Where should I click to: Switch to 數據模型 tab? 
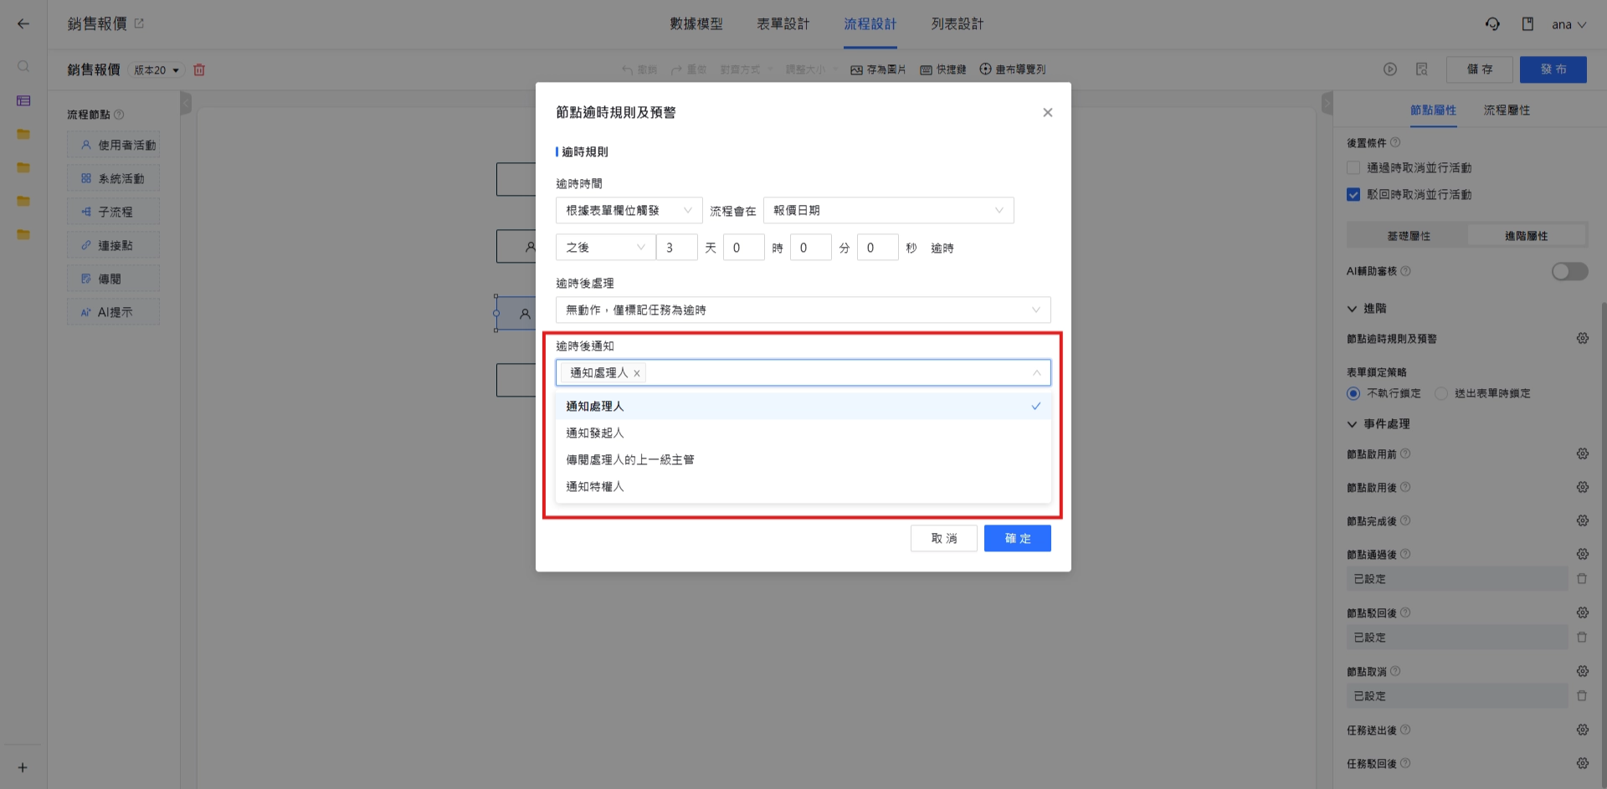[x=696, y=24]
